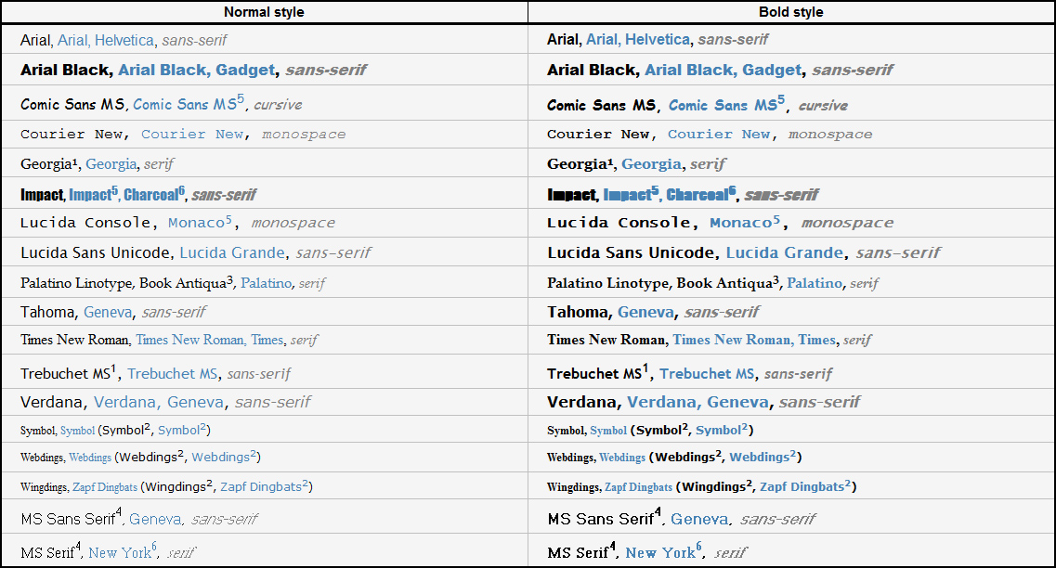Screen dimensions: 1056x568
Task: Click blue "Webdings" inside parentheses, Bold column
Action: 759,458
